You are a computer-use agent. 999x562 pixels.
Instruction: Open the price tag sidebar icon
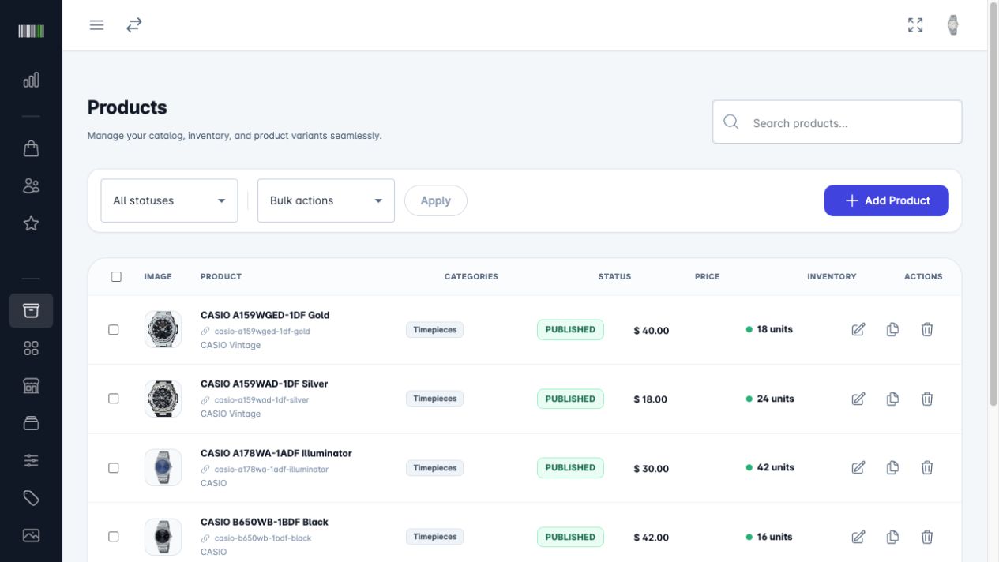click(x=31, y=498)
